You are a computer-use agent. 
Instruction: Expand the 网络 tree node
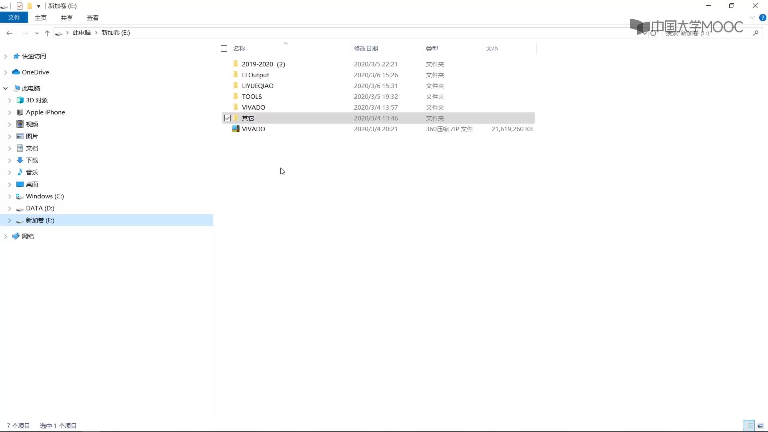point(6,236)
